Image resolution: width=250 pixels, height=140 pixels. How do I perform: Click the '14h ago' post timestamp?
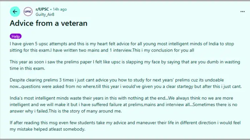pos(60,9)
